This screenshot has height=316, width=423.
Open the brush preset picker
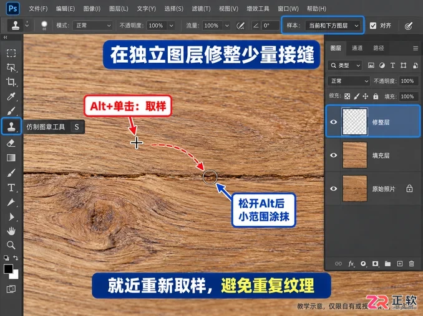tap(44, 26)
